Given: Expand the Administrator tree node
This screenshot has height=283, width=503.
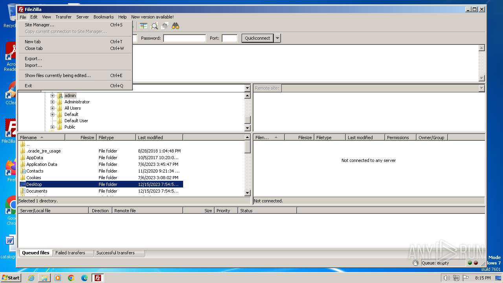Looking at the screenshot, I should coord(52,102).
